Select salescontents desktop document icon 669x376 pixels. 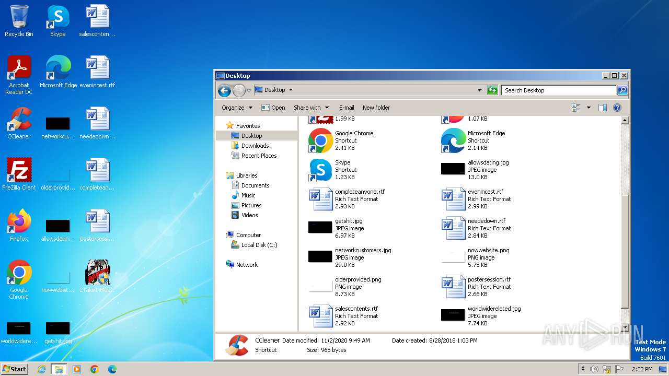click(97, 21)
